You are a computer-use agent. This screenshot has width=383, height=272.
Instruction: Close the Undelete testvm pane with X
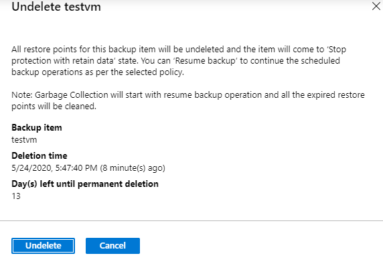pos(376,6)
